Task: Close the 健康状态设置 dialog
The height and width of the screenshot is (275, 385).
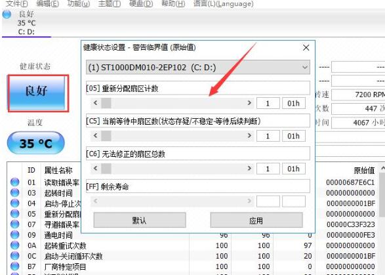Action: point(306,47)
